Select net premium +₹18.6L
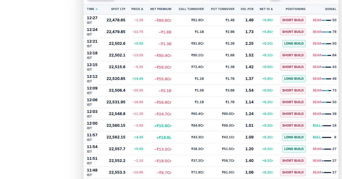This screenshot has width=342, height=179. (164, 138)
